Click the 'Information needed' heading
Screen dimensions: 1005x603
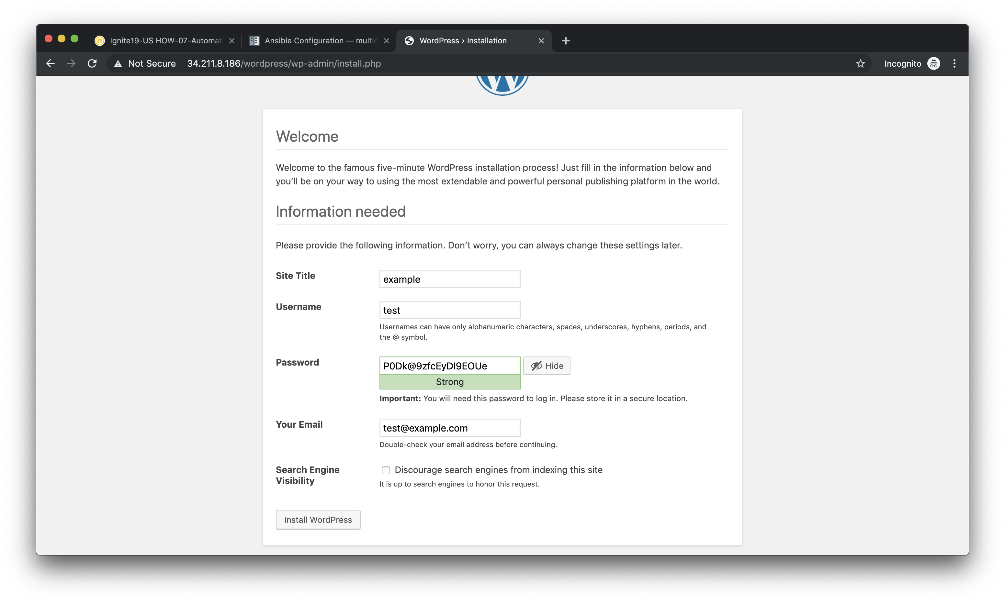[341, 211]
